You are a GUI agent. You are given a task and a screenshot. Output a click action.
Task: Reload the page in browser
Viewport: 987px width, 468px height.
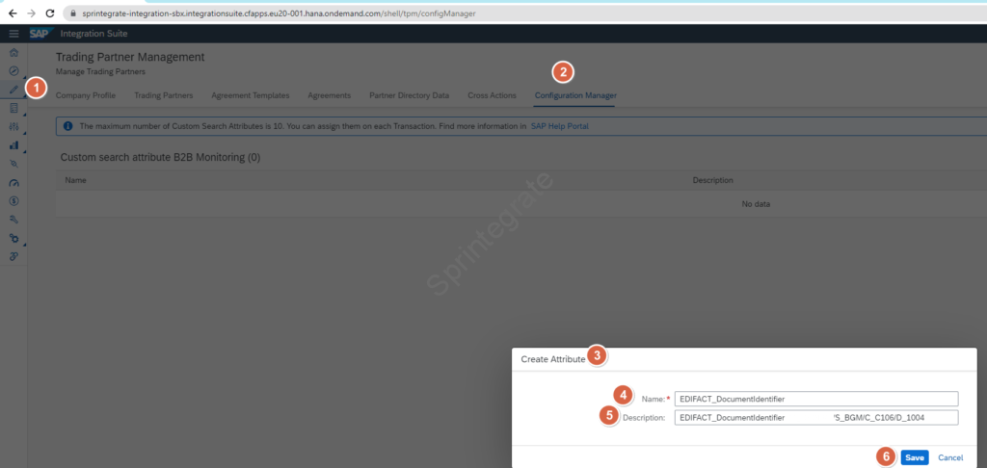click(50, 13)
